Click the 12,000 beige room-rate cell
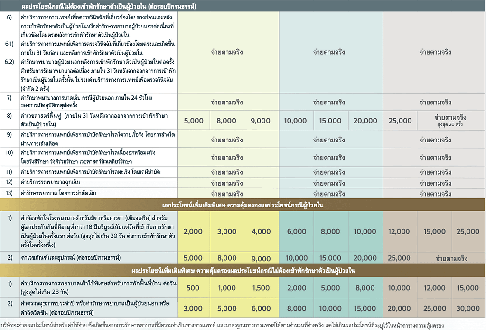Screen dimensions: 486x330 pos(399,231)
